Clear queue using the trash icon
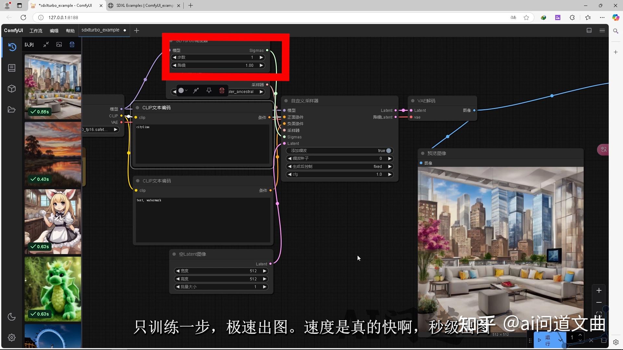The image size is (623, 350). [72, 44]
